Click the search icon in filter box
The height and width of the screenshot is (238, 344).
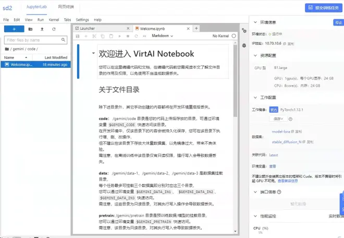tap(63, 40)
